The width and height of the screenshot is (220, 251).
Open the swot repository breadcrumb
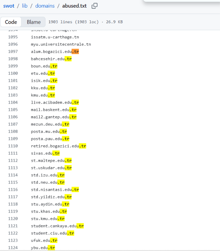point(9,6)
